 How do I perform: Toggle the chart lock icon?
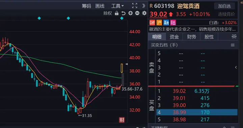pyautogui.click(x=116, y=13)
